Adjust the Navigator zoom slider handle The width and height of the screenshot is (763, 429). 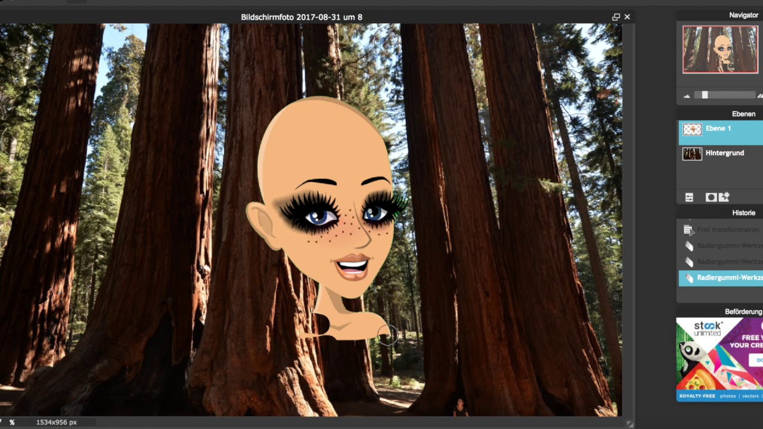point(705,95)
